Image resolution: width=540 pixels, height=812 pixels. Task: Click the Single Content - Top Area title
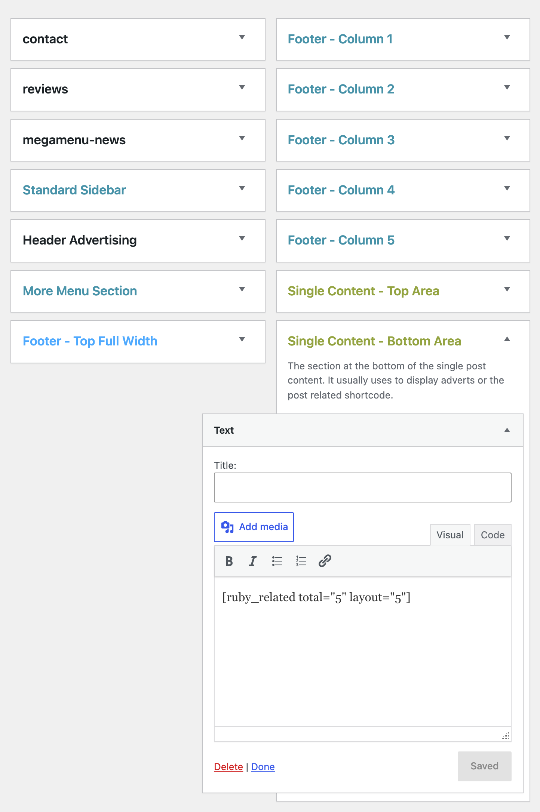(363, 291)
